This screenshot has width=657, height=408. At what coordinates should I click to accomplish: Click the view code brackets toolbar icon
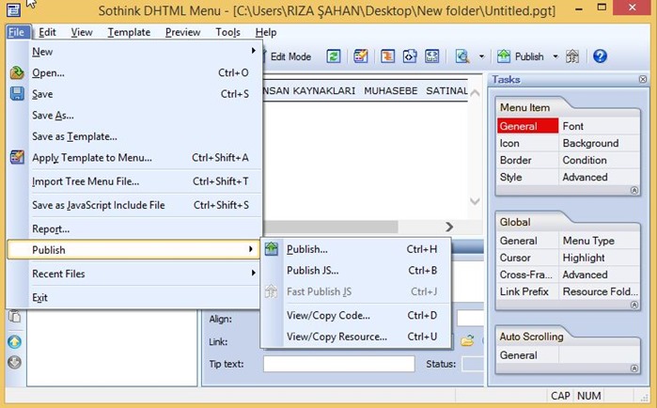click(x=410, y=56)
